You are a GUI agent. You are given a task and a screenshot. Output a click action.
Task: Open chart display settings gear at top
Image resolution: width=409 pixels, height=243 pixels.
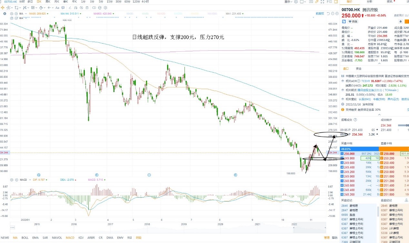pyautogui.click(x=296, y=2)
